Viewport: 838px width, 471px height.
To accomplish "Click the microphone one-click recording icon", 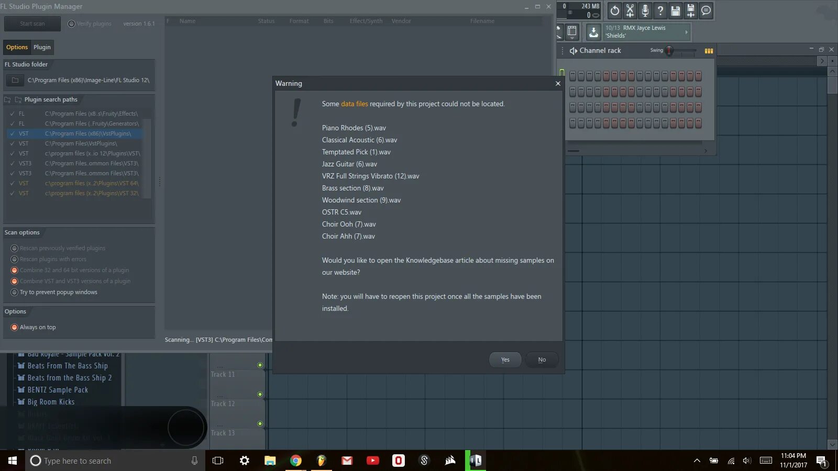I will click(645, 10).
